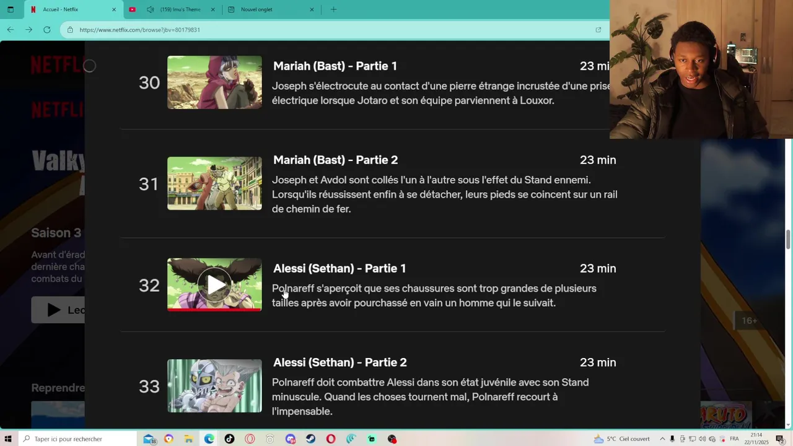Close the Imu's Theme tab
Image resolution: width=793 pixels, height=446 pixels.
(x=212, y=9)
